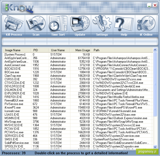This screenshot has width=160, height=156.
Task: Click the 96252 KB memory usage value
Action: (84, 97)
